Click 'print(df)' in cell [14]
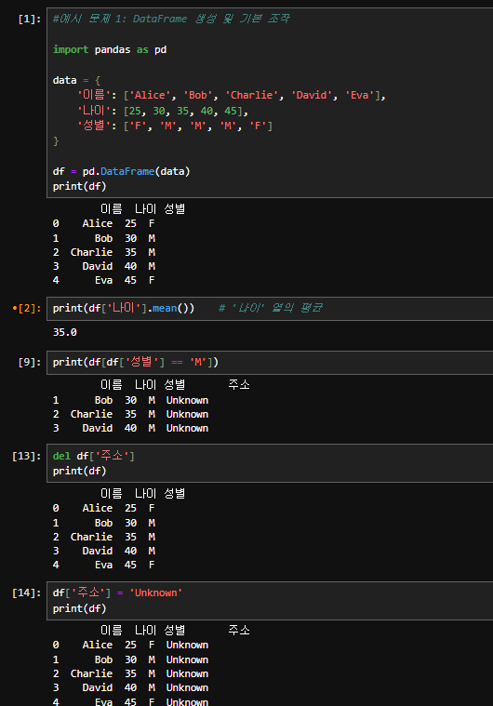Image resolution: width=493 pixels, height=706 pixels. point(79,608)
